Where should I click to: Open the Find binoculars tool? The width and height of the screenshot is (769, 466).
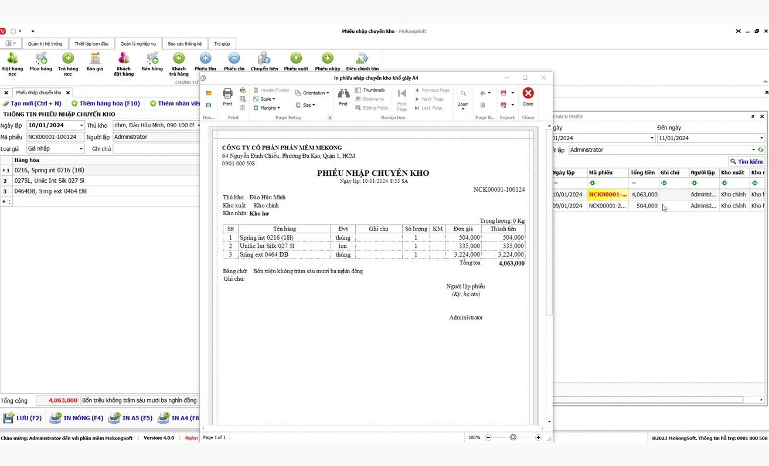[x=343, y=94]
